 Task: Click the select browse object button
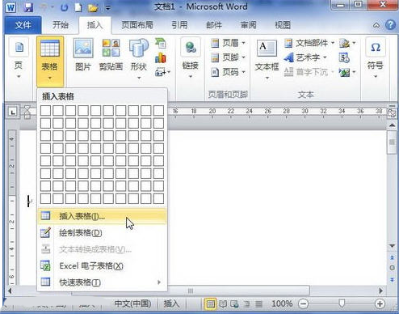pos(392,269)
